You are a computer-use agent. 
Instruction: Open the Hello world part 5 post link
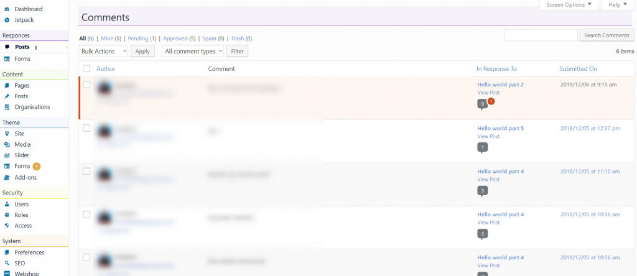(x=501, y=128)
